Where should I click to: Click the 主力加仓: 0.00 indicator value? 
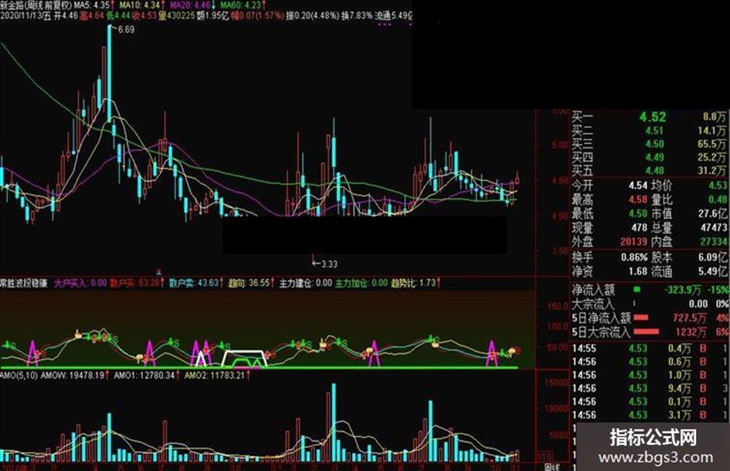coord(362,283)
